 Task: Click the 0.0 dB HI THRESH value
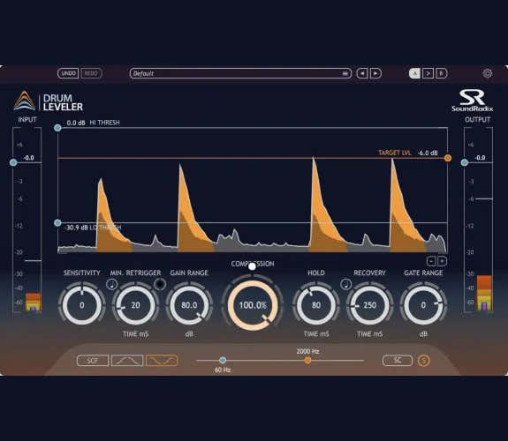[76, 123]
